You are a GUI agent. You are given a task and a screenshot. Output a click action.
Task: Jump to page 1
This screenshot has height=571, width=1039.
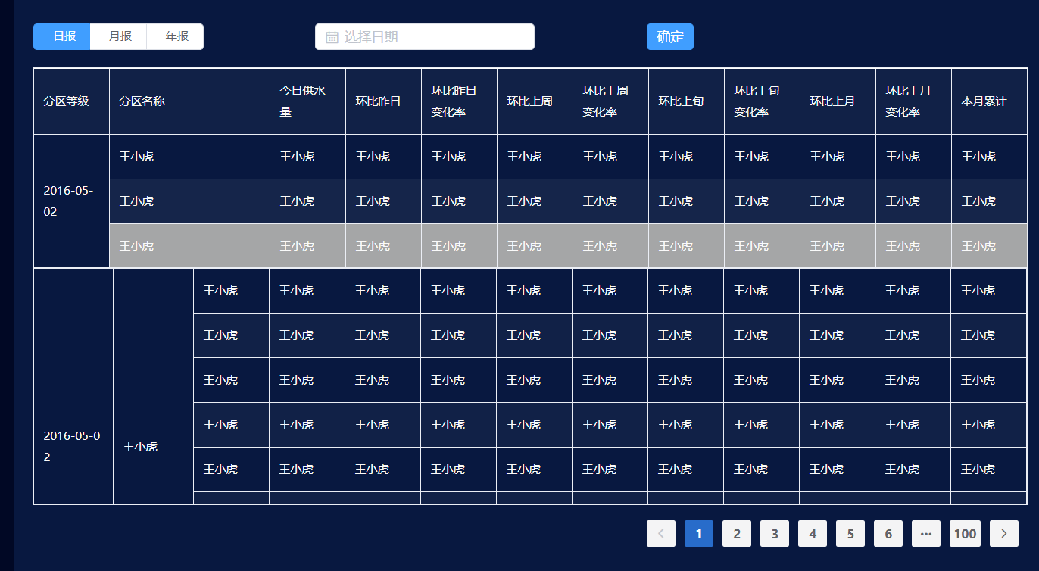point(699,534)
